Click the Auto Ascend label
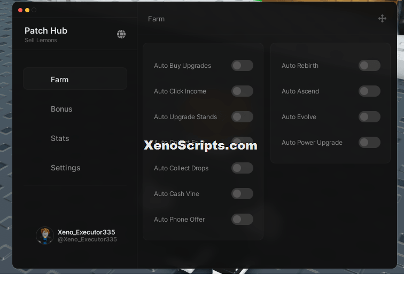404x290 pixels. 300,91
